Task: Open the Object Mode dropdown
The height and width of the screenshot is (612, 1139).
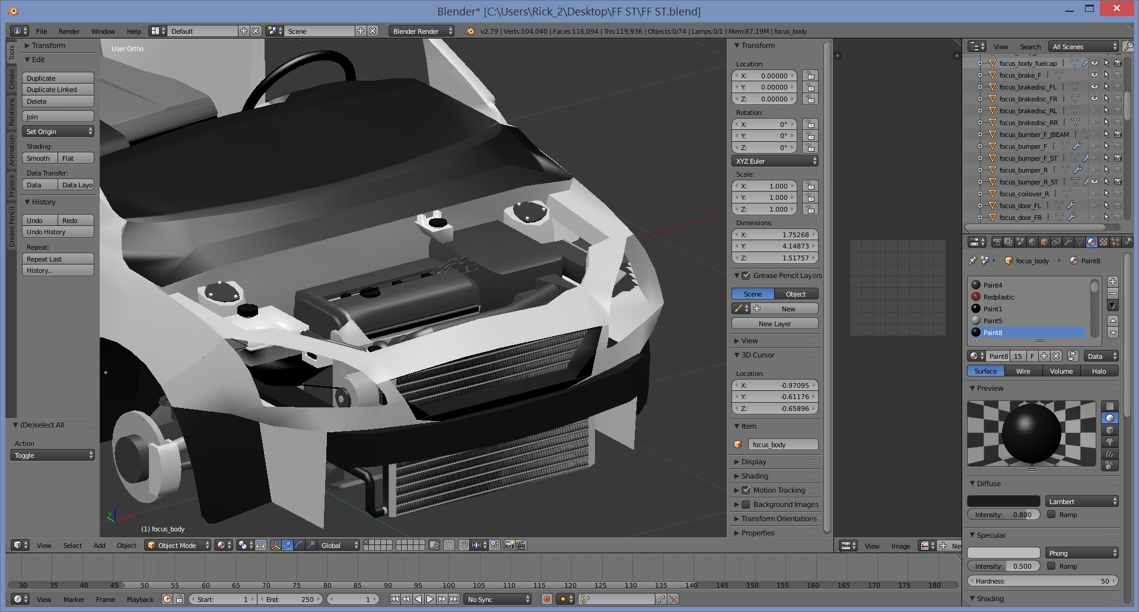Action: tap(178, 545)
